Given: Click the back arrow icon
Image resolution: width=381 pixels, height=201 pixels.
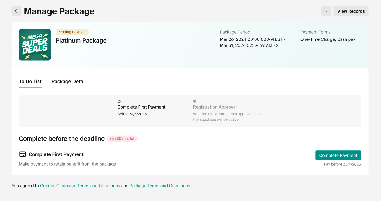Looking at the screenshot, I should (17, 11).
